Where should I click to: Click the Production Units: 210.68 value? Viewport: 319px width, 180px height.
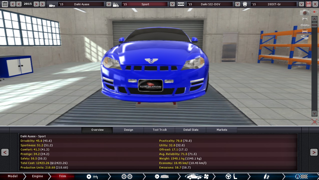click(44, 168)
